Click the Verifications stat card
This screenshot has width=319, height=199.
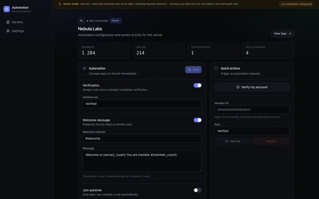(x=213, y=51)
